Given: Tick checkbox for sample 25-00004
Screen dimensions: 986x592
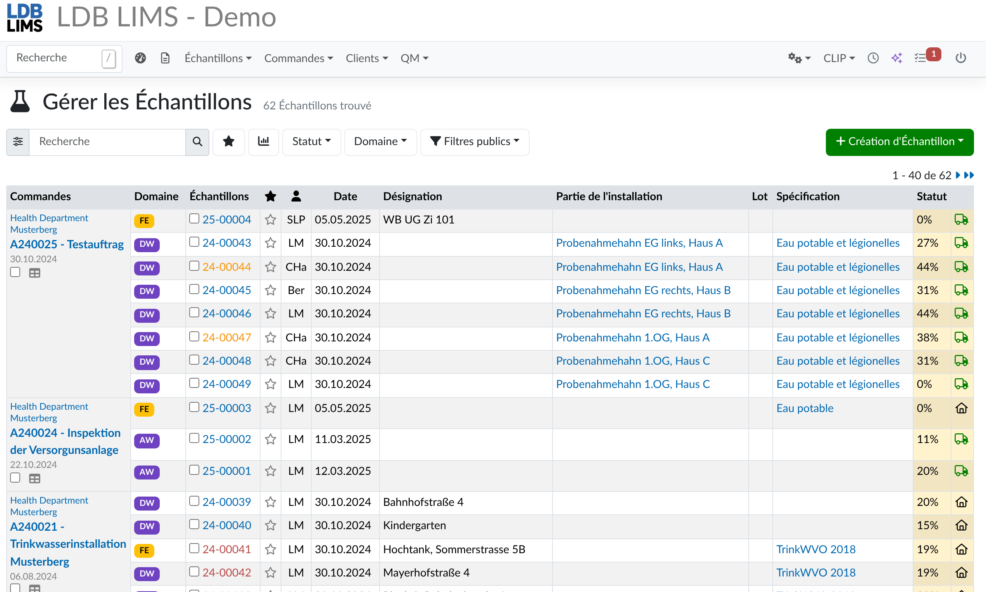Looking at the screenshot, I should pos(194,219).
